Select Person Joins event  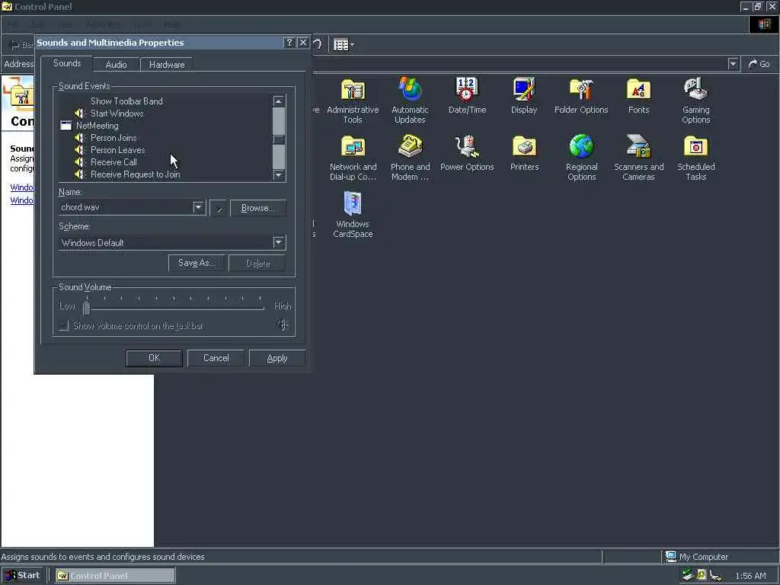(113, 138)
